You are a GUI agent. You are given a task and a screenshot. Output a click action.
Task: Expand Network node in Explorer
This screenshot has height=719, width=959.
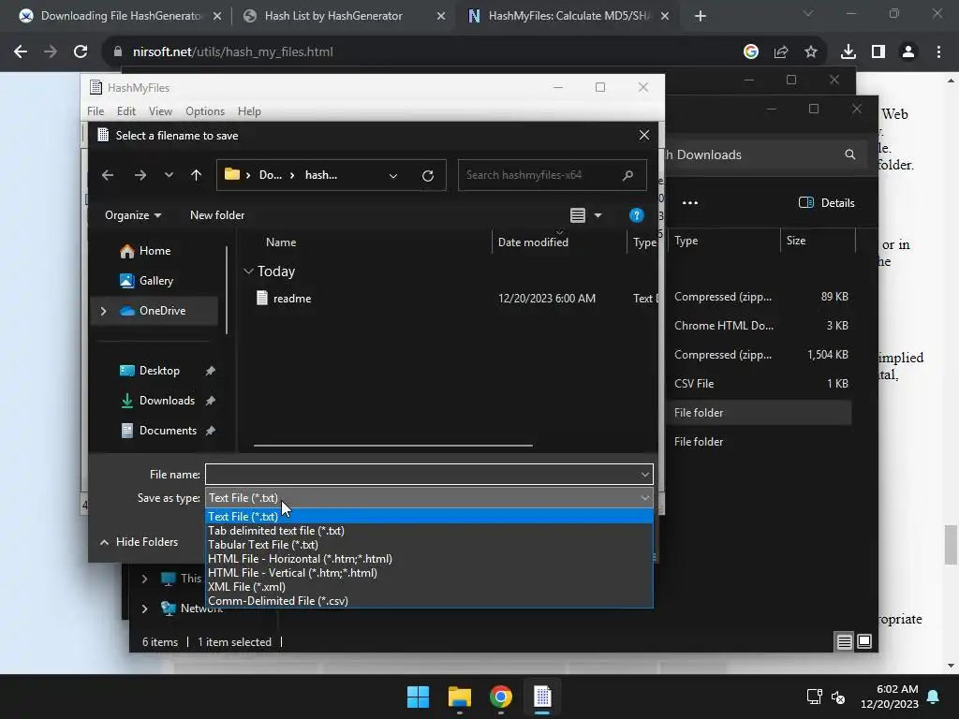[x=144, y=609]
